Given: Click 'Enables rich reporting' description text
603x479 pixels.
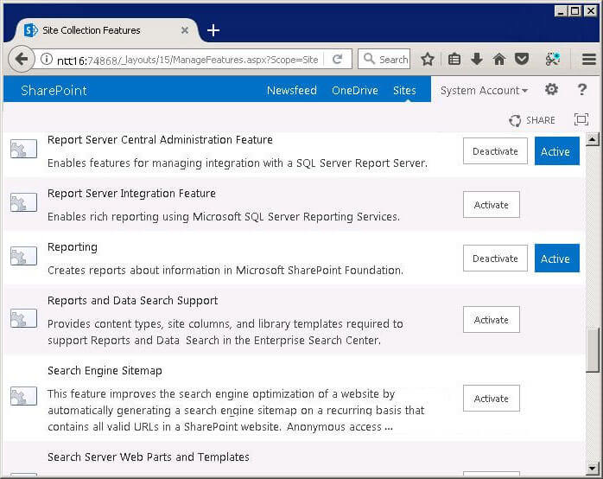Looking at the screenshot, I should pos(224,217).
